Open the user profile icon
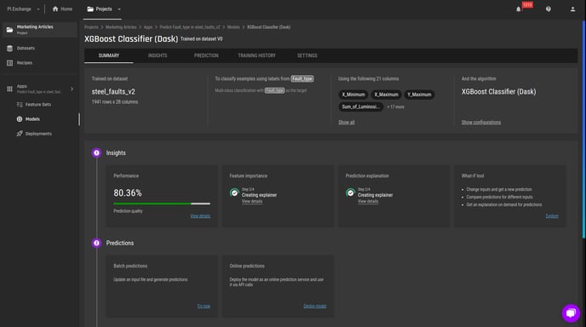Screen dimensions: 586x327 coord(572,9)
